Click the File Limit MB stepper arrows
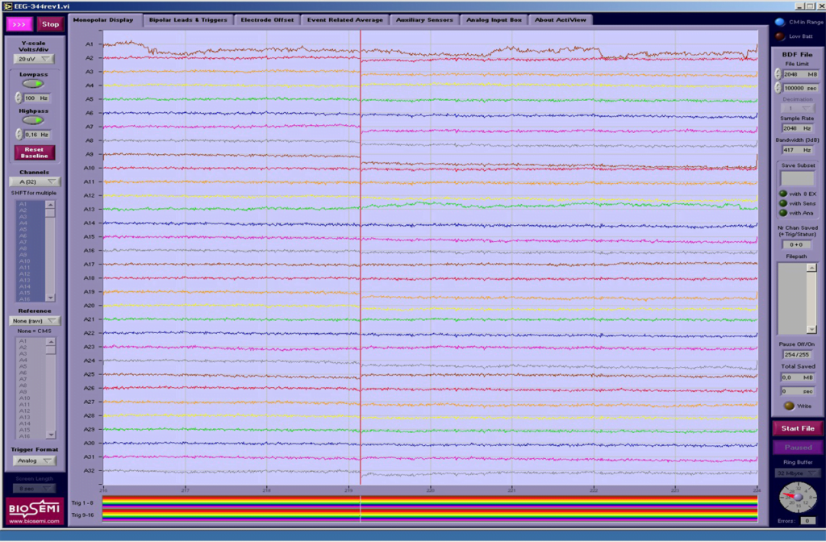The height and width of the screenshot is (542, 826). click(778, 74)
